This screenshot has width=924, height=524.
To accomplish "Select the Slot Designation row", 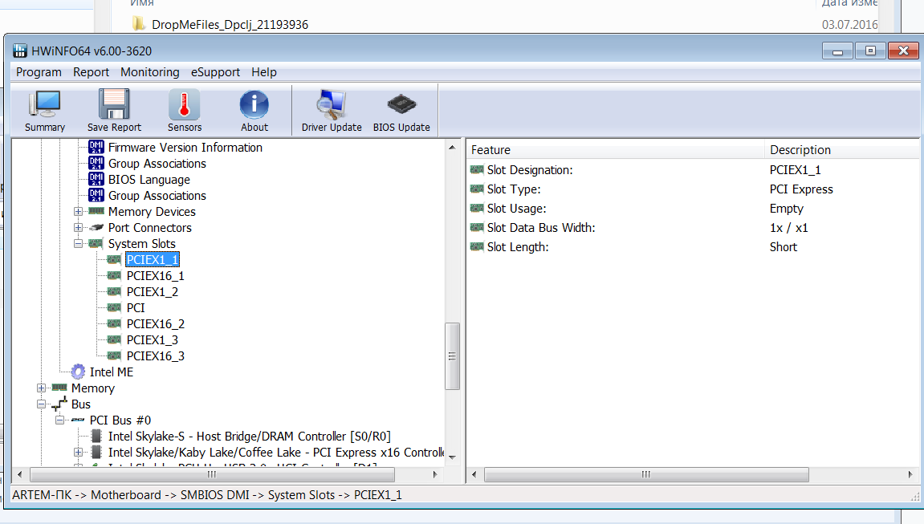I will point(693,169).
